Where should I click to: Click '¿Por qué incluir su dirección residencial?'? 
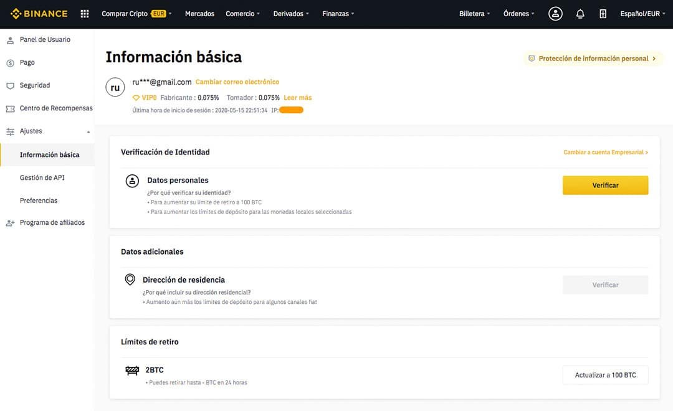pos(196,292)
